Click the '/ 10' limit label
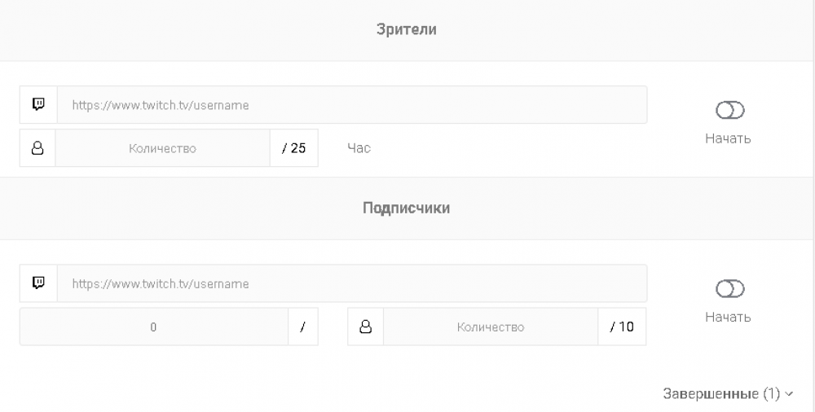Image resolution: width=815 pixels, height=412 pixels. click(x=622, y=327)
